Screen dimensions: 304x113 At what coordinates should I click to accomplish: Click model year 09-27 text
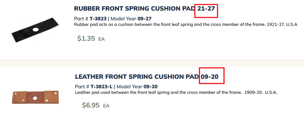144,19
